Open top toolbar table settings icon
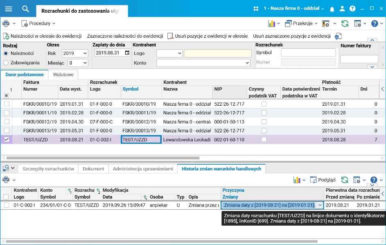This screenshot has width=386, height=245. 357,23
